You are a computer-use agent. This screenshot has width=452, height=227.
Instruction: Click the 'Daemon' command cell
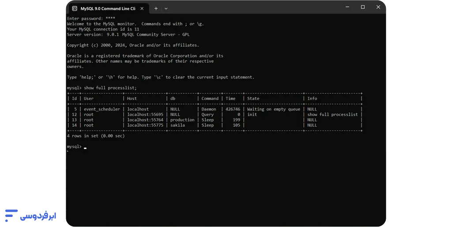tap(209, 109)
